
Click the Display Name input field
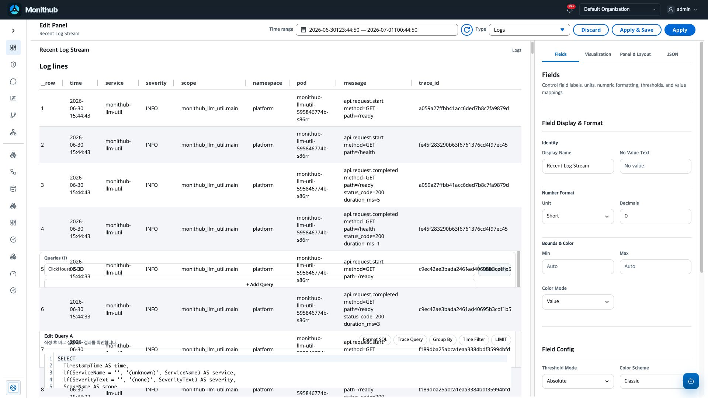tap(577, 166)
